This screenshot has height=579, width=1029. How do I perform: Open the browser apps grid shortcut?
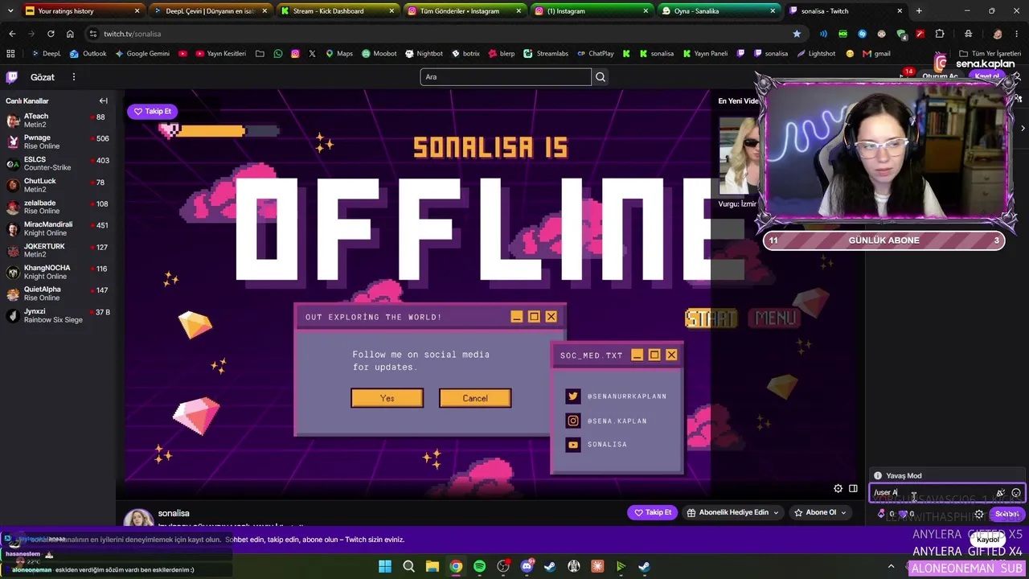[10, 53]
